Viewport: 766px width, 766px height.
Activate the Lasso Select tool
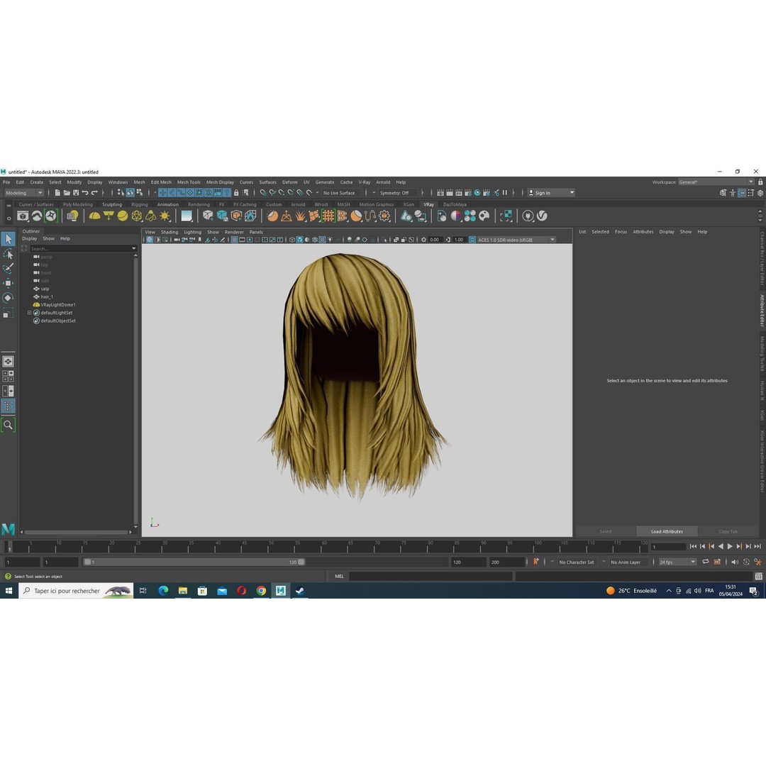point(9,254)
